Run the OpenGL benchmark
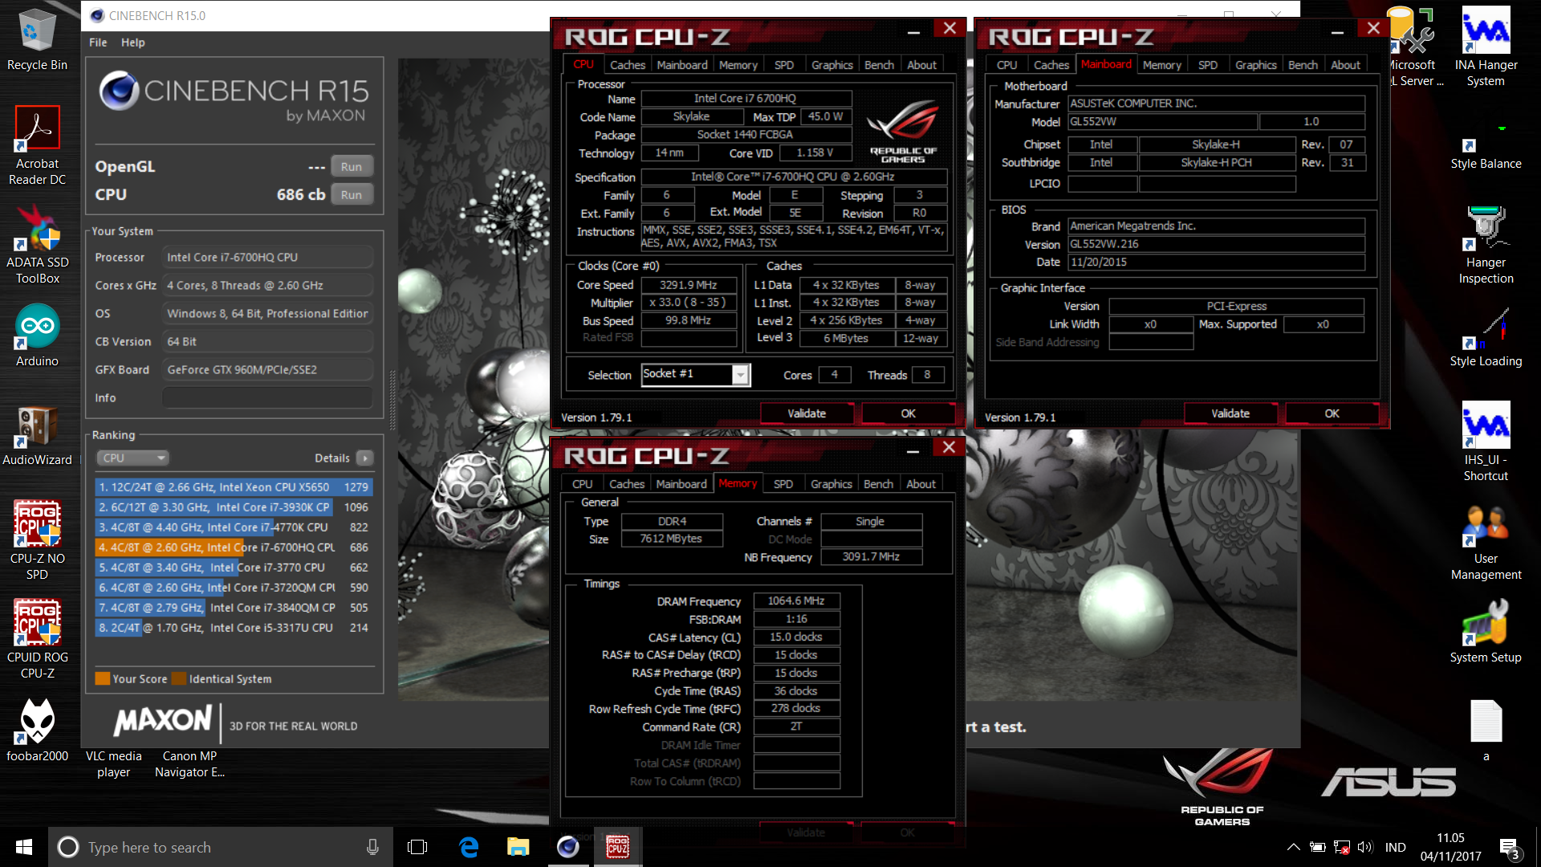1541x867 pixels. coord(352,166)
